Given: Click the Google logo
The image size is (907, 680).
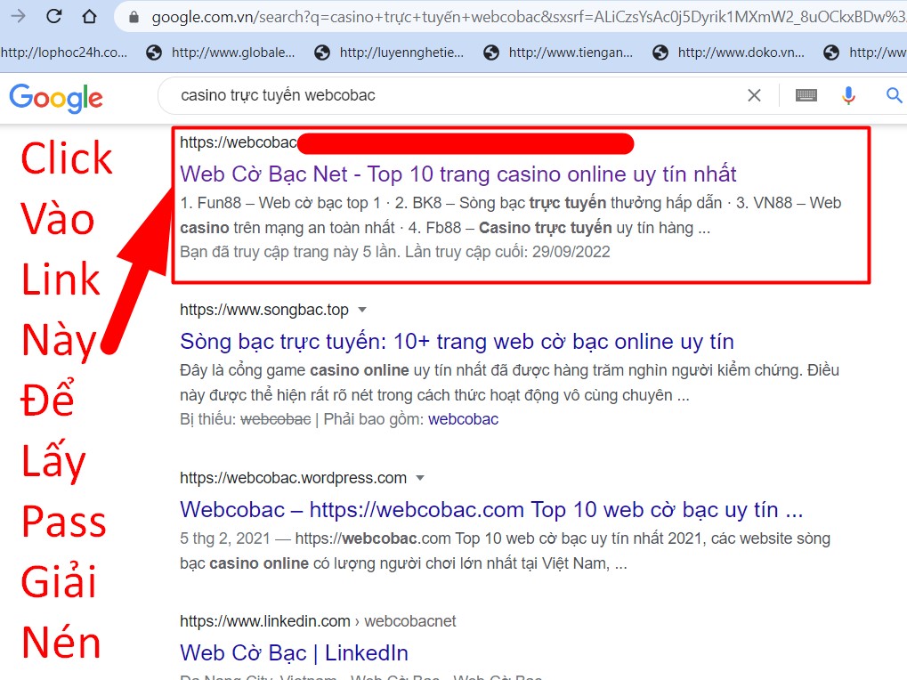Looking at the screenshot, I should 56,97.
